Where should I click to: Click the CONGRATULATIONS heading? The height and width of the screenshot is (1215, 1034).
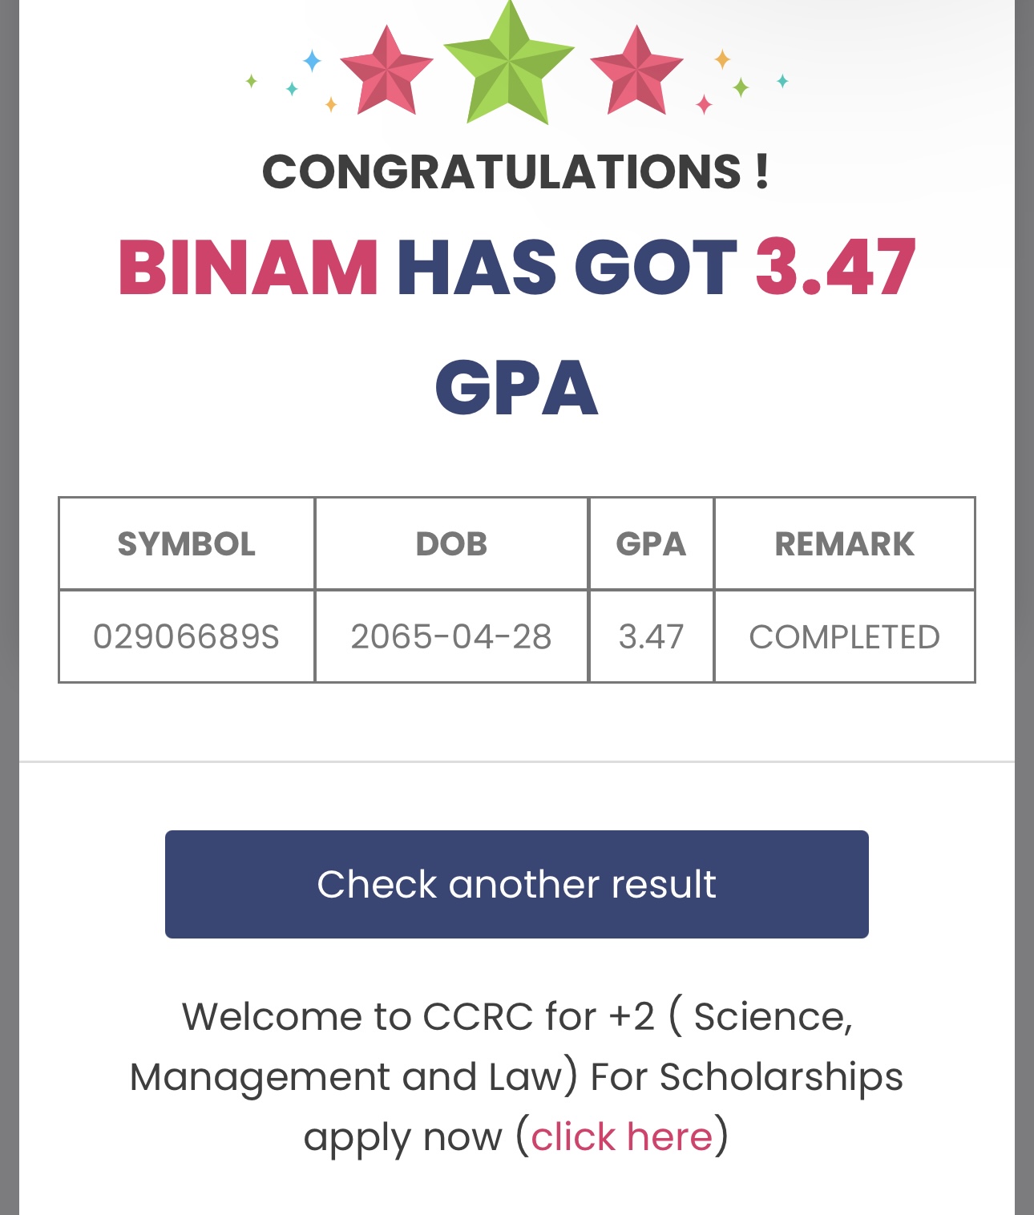point(516,172)
